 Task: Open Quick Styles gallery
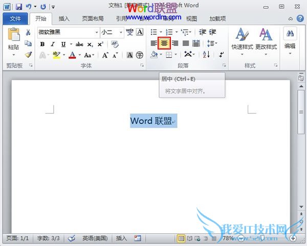(x=242, y=41)
